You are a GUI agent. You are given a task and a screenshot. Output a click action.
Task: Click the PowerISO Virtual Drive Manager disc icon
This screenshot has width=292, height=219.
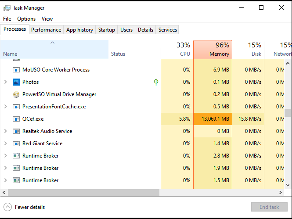(16, 94)
